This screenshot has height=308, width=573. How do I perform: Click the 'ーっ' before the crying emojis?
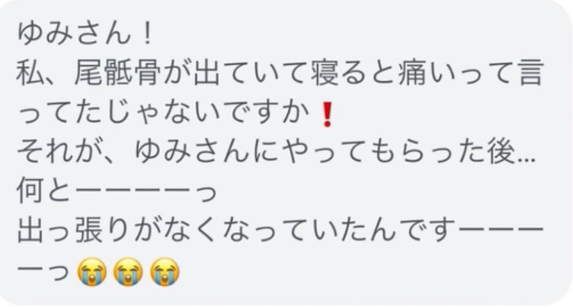click(x=44, y=271)
